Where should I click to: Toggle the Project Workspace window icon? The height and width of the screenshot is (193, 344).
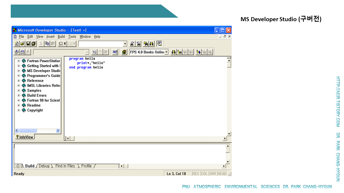pyautogui.click(x=159, y=44)
